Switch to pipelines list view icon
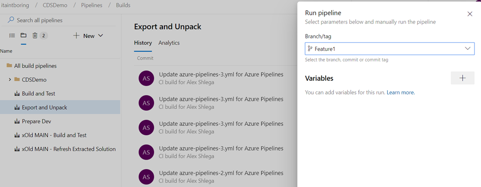This screenshot has width=481, height=187. click(x=12, y=36)
